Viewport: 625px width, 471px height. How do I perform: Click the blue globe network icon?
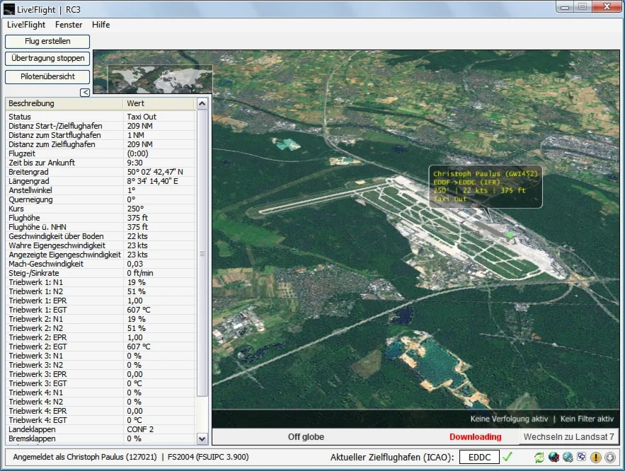(x=568, y=458)
